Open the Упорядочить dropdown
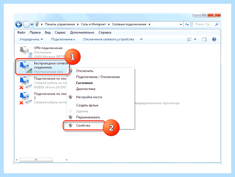The image size is (235, 177). pos(31,39)
